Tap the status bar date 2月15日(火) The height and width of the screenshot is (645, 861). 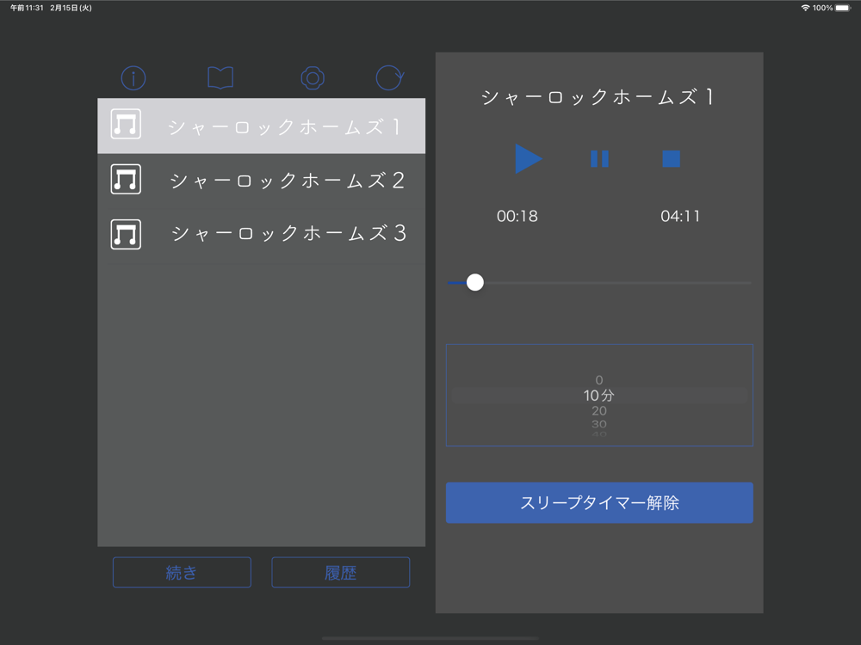point(71,8)
